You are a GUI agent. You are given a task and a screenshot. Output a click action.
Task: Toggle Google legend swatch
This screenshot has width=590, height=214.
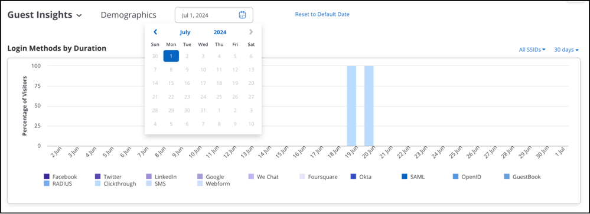pyautogui.click(x=200, y=177)
